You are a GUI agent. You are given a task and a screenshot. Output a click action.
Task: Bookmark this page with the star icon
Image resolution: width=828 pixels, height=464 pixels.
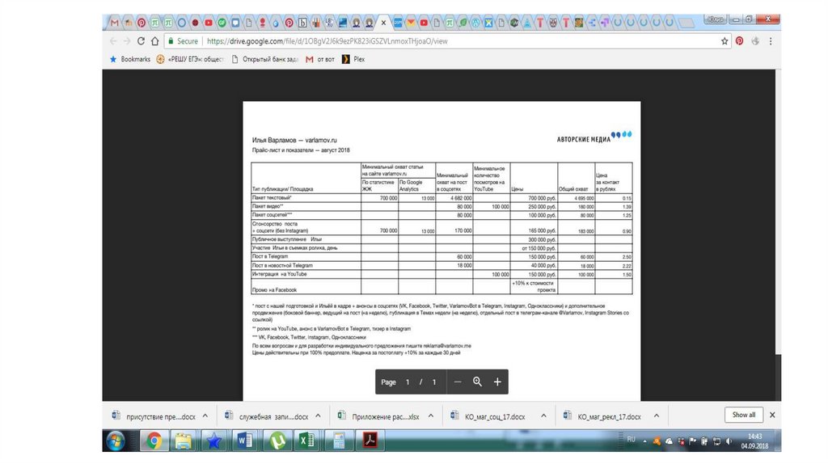click(x=724, y=41)
